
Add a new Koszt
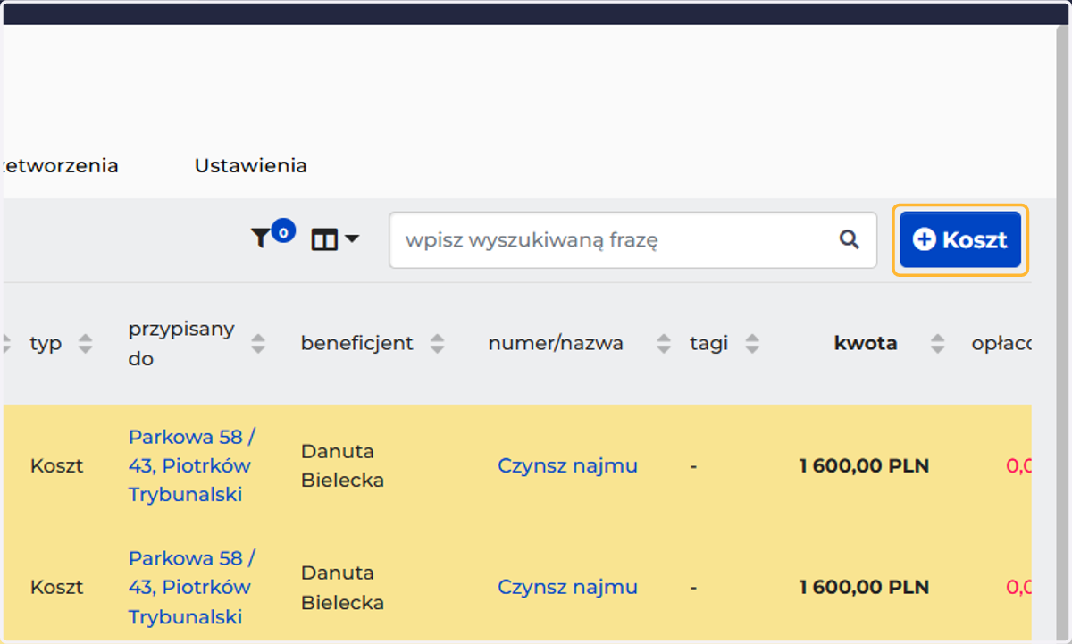tap(960, 239)
